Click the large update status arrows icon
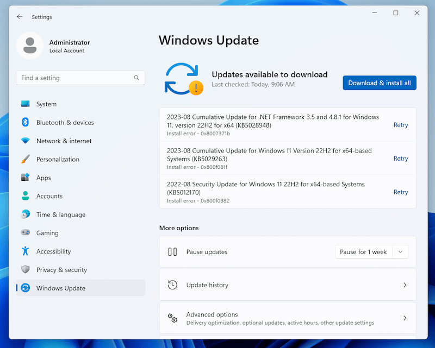 [x=184, y=79]
